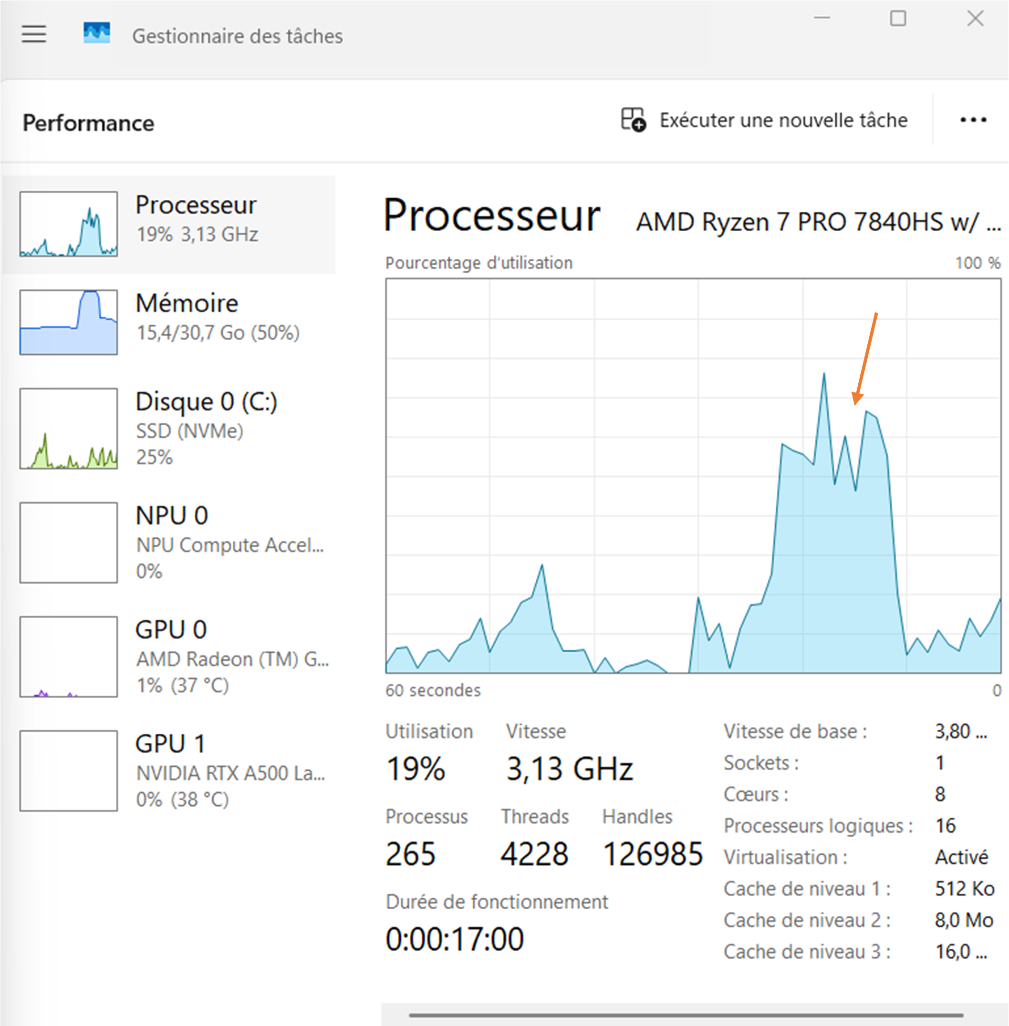Select the Processeur mini graph thumbnail
Viewport: 1009px width, 1026px height.
click(69, 224)
